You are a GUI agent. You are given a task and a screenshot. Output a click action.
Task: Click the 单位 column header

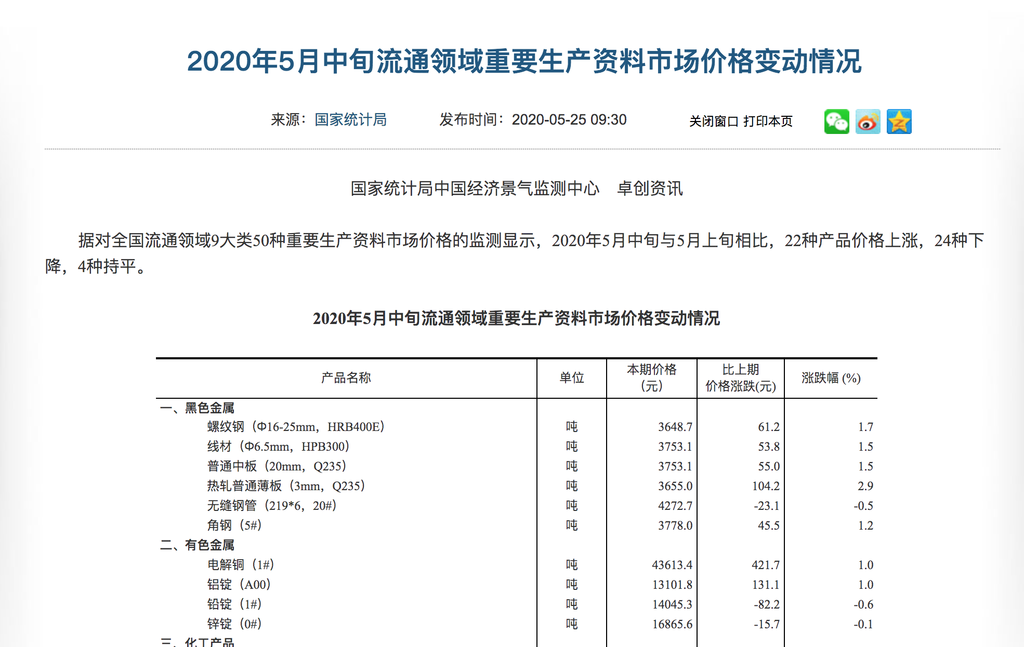pyautogui.click(x=571, y=378)
